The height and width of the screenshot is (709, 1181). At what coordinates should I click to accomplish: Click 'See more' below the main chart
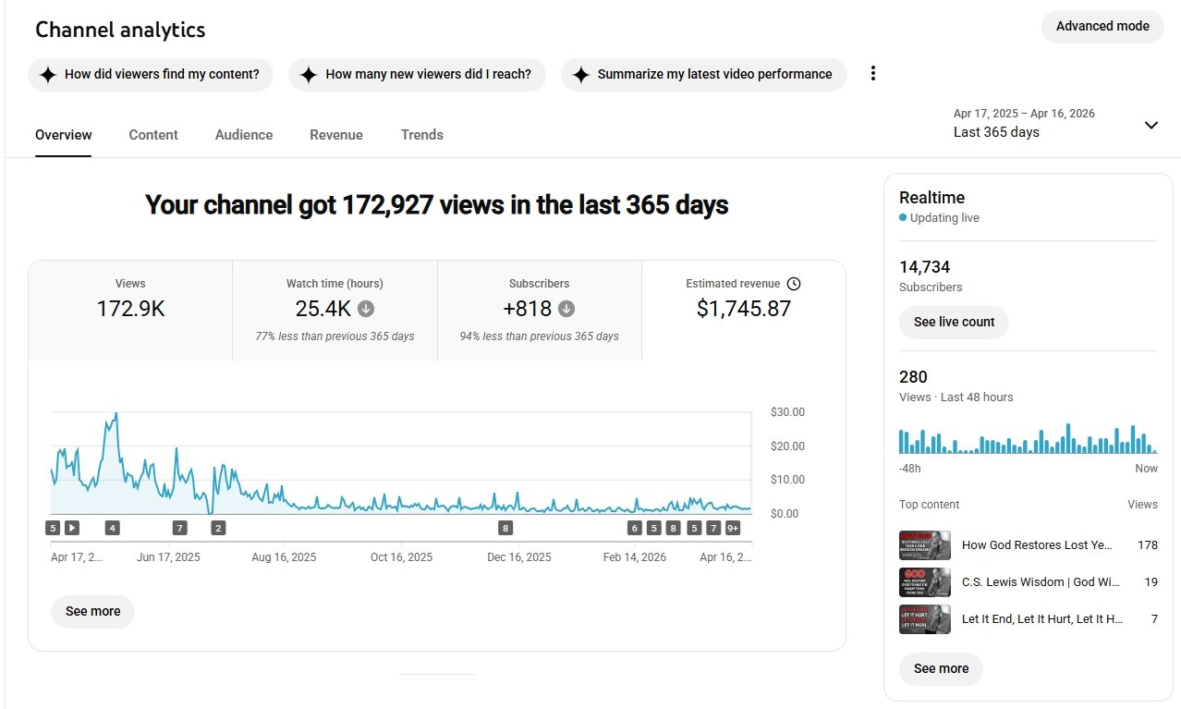click(x=93, y=611)
